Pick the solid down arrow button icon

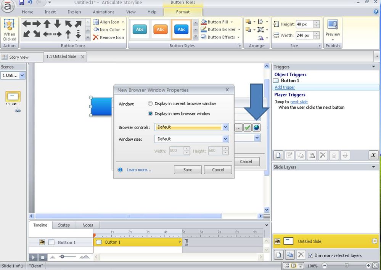click(57, 24)
